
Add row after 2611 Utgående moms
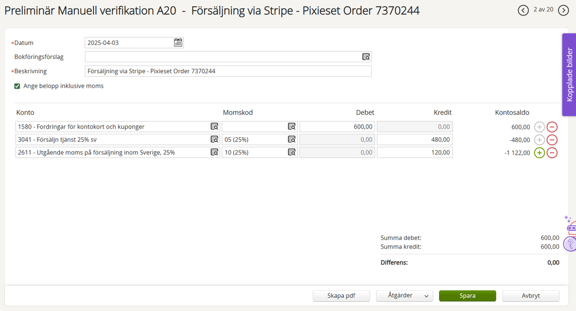(x=539, y=153)
